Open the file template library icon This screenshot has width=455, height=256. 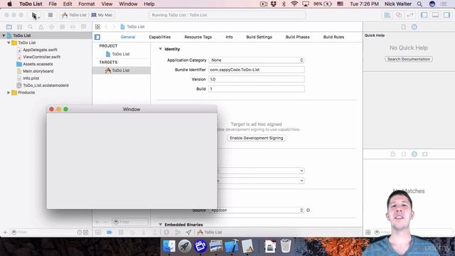(x=393, y=154)
